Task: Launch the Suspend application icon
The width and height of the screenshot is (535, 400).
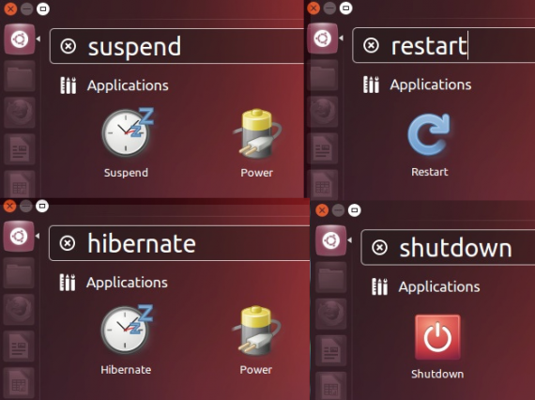Action: pyautogui.click(x=128, y=132)
